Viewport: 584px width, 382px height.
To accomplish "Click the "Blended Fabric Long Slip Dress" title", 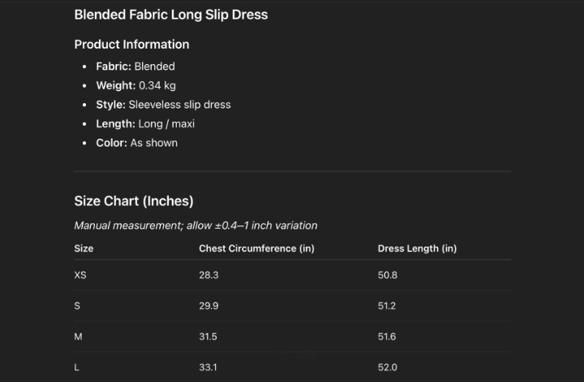I will pyautogui.click(x=170, y=15).
